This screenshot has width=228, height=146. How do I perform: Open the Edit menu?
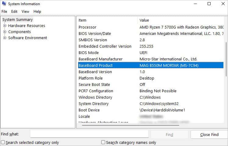[14, 12]
